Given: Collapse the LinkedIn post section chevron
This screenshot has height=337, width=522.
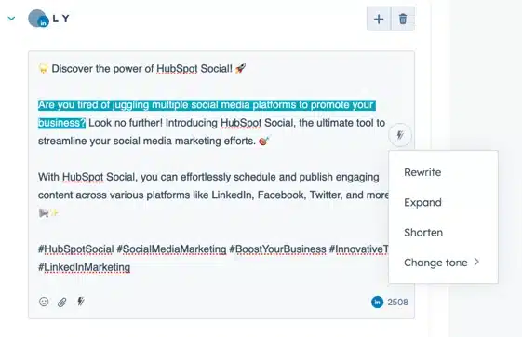Looking at the screenshot, I should (12, 19).
